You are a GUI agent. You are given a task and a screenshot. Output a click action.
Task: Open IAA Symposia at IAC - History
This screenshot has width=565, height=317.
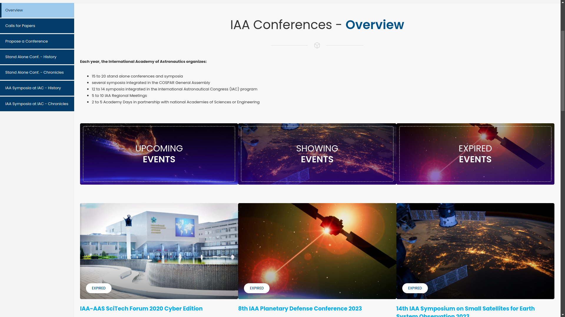coord(37,88)
